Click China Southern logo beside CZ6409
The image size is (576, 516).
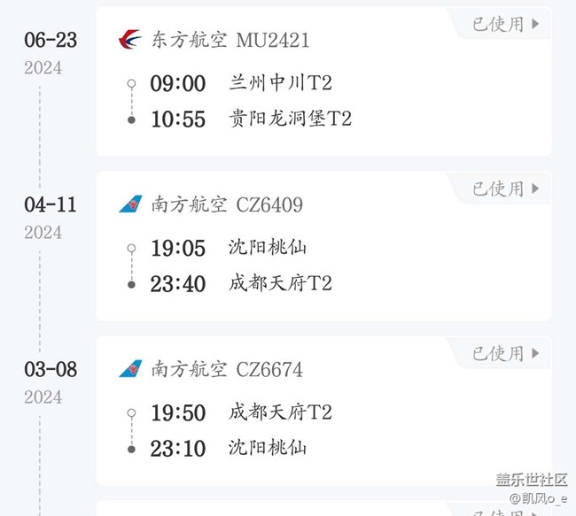pyautogui.click(x=130, y=204)
